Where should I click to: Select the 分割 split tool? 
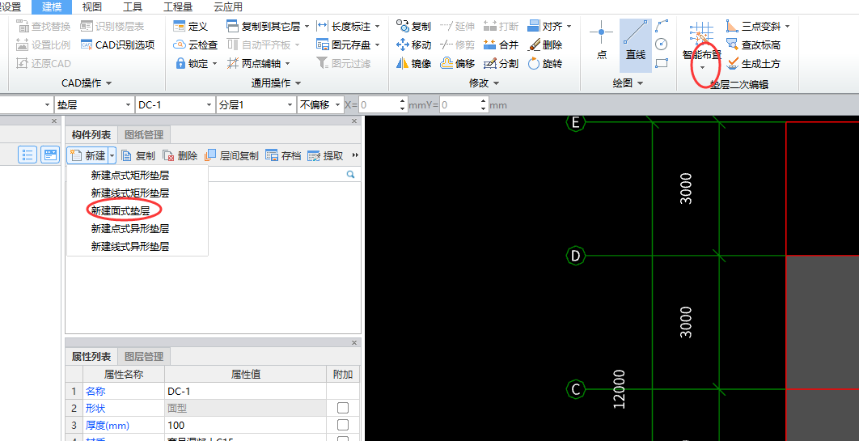pyautogui.click(x=501, y=64)
